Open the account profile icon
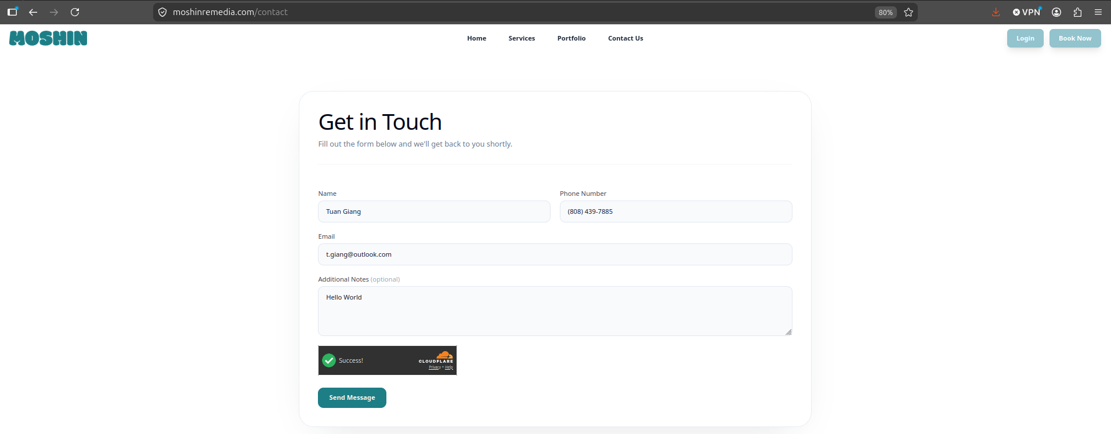This screenshot has width=1111, height=434. point(1056,12)
